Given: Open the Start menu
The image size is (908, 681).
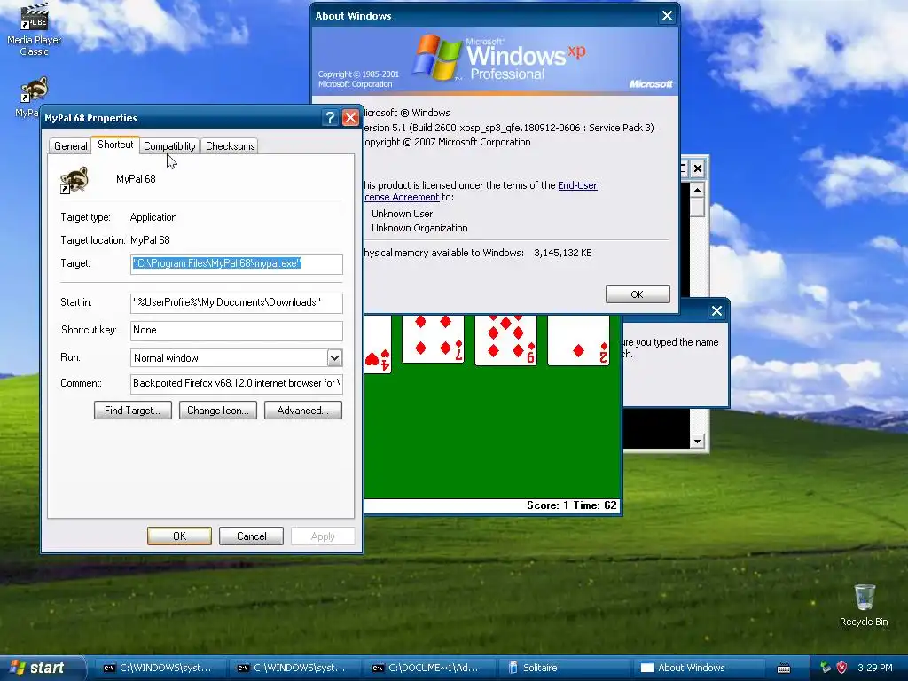Looking at the screenshot, I should 43,668.
